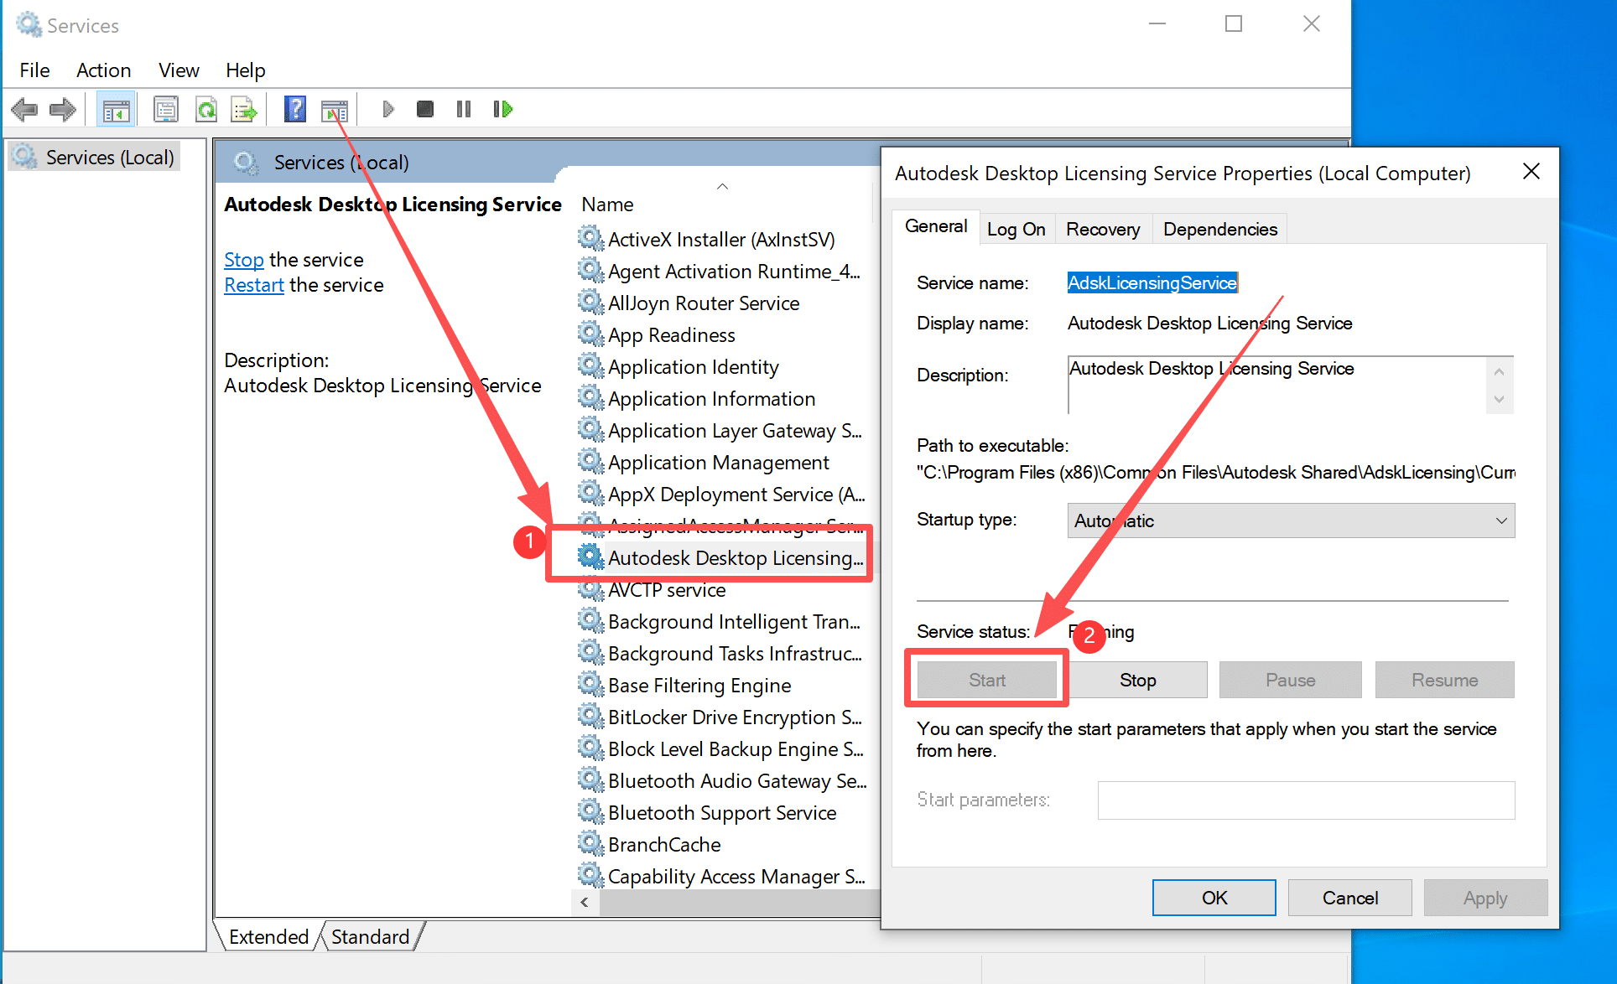Open the Action menu
The height and width of the screenshot is (984, 1617).
click(103, 70)
